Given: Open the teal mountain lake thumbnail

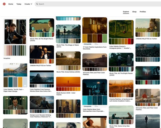Looking at the screenshot, I should 15,70.
